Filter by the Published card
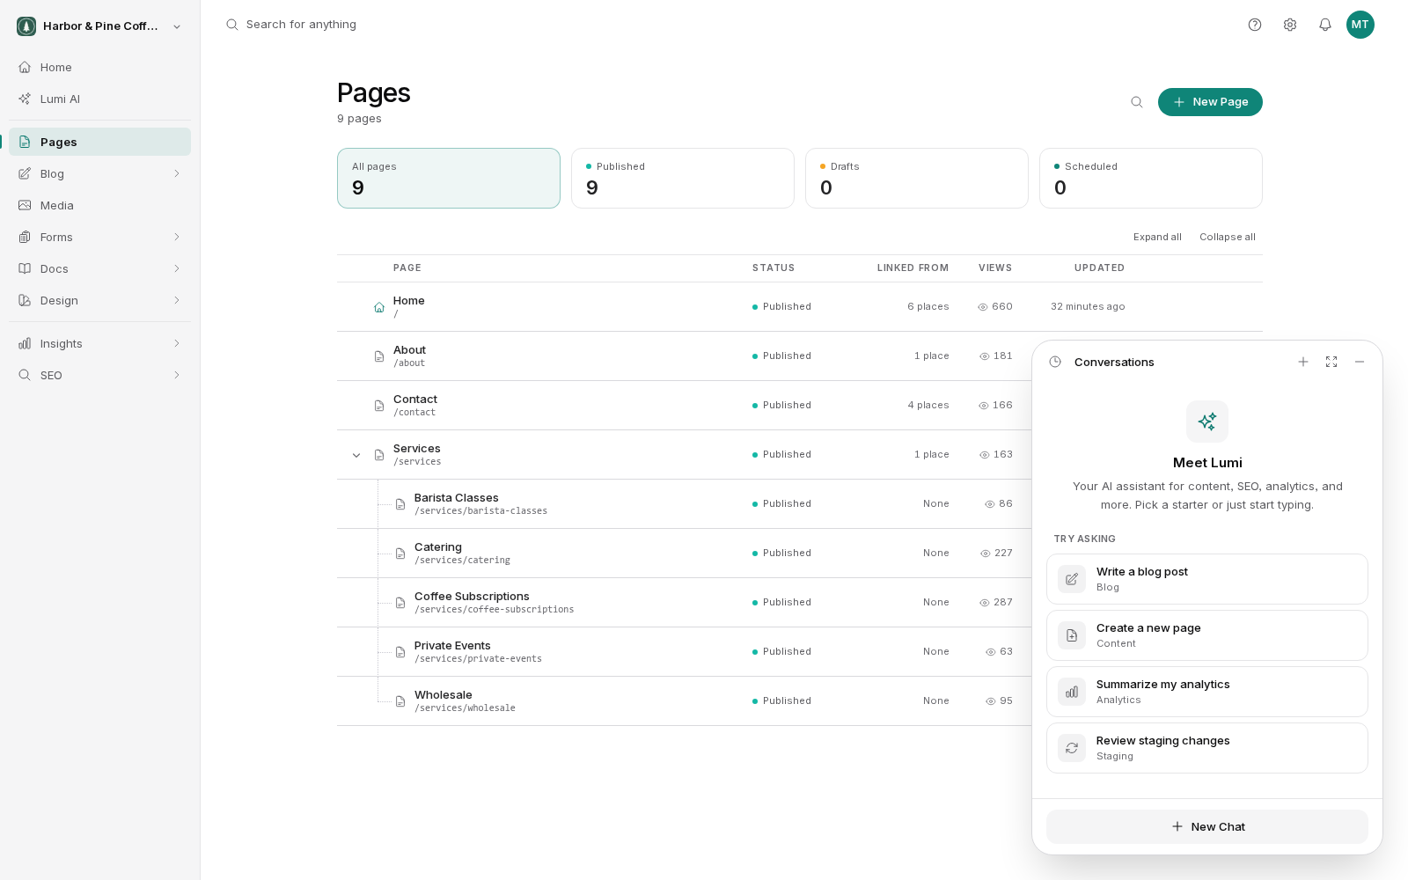Screen dimensions: 1408x880 click(683, 178)
